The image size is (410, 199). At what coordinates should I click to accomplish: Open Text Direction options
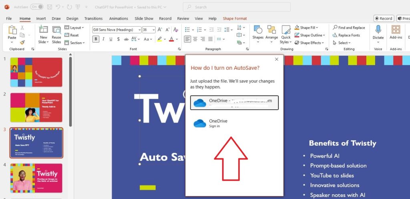point(241,28)
